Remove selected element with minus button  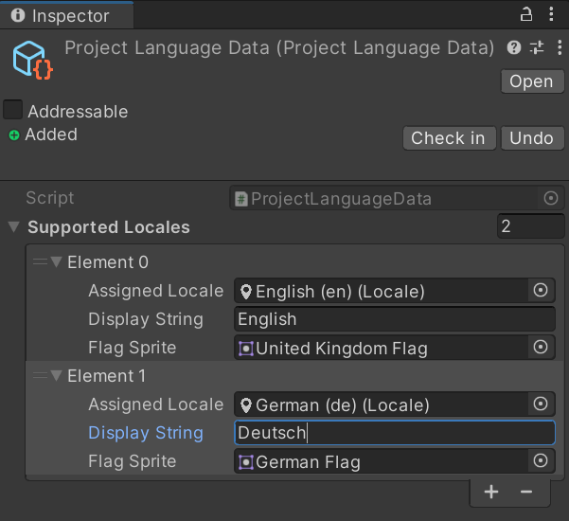[526, 492]
